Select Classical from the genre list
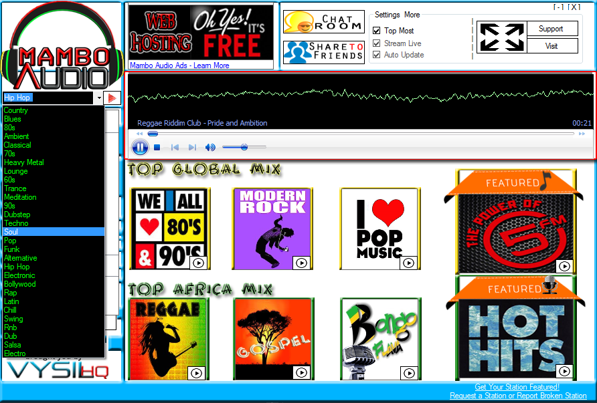This screenshot has width=597, height=403. click(x=54, y=145)
